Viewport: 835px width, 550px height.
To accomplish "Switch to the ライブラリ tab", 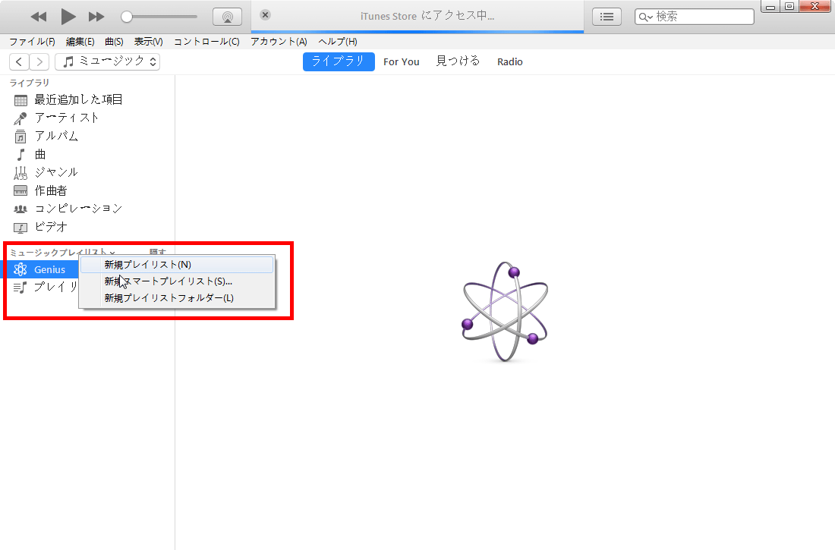I will (x=339, y=61).
